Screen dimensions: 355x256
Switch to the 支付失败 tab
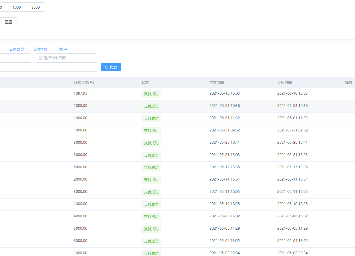(40, 49)
